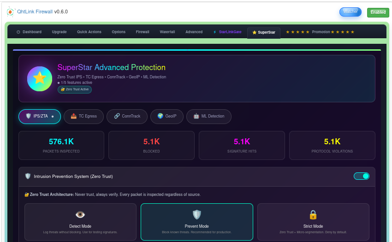Open the Quick Actions tab
The width and height of the screenshot is (392, 242).
coord(89,32)
